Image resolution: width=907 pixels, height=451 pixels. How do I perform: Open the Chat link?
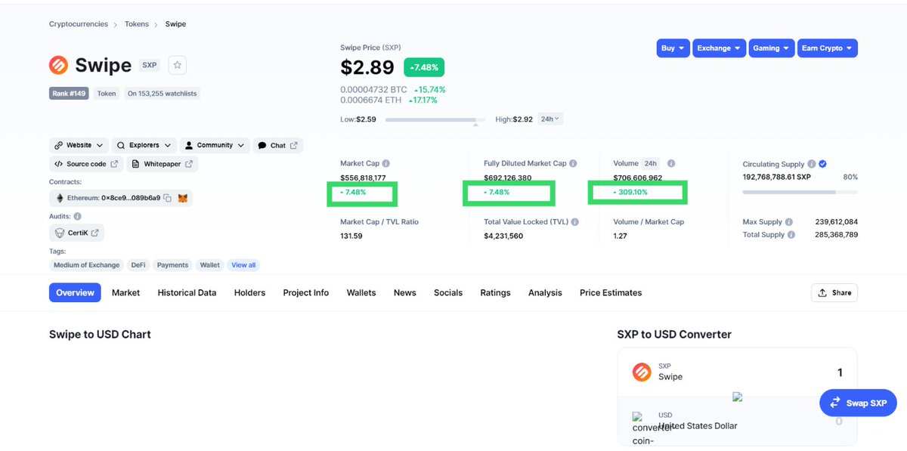coord(277,145)
